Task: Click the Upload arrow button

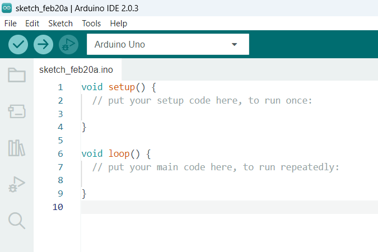Action: pyautogui.click(x=43, y=44)
